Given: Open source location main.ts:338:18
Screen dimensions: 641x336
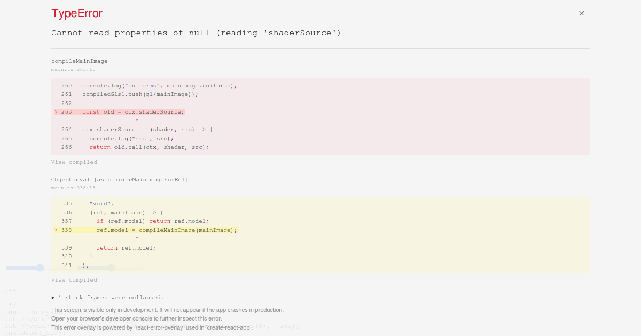Looking at the screenshot, I should pos(73,188).
